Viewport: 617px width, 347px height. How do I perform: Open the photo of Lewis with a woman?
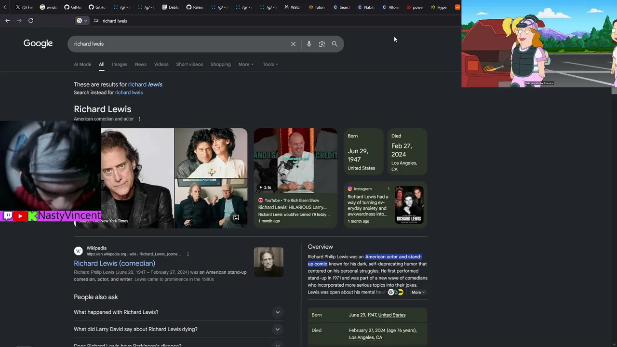(211, 153)
